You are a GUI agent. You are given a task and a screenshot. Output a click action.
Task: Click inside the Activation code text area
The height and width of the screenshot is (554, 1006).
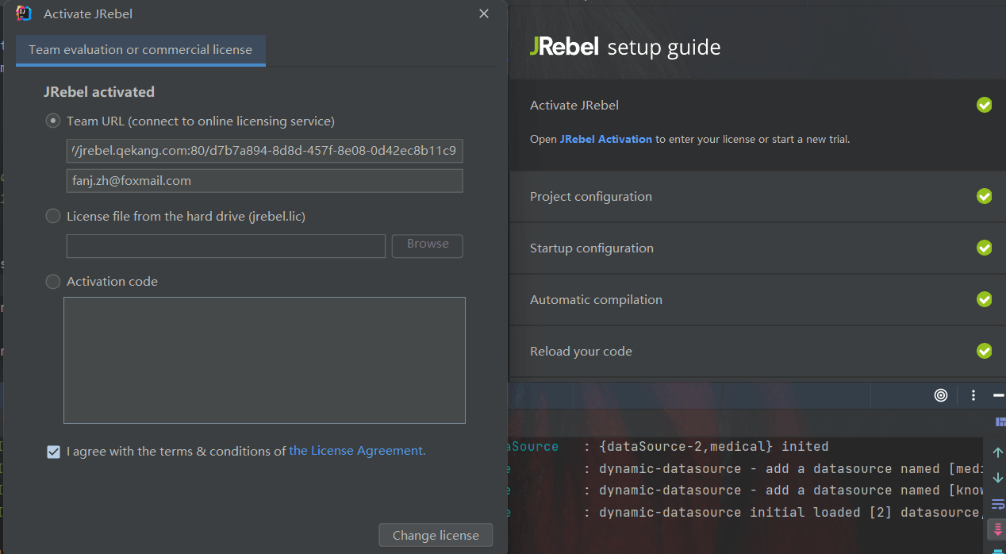click(264, 360)
